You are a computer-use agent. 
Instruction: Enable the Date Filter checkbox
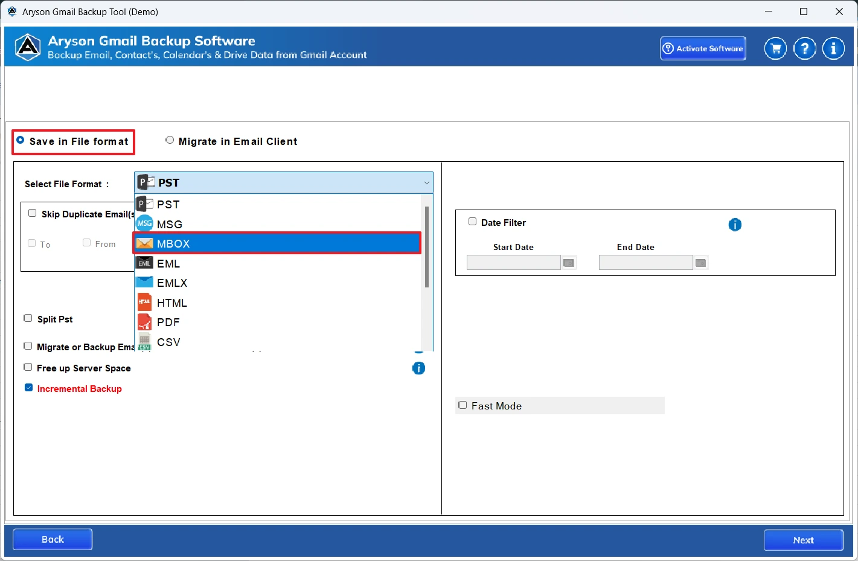pos(473,222)
